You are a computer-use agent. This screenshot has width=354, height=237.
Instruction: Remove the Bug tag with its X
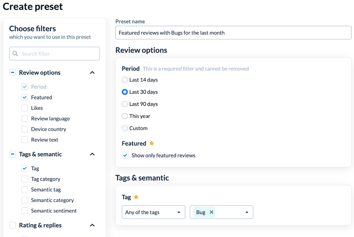(x=212, y=212)
